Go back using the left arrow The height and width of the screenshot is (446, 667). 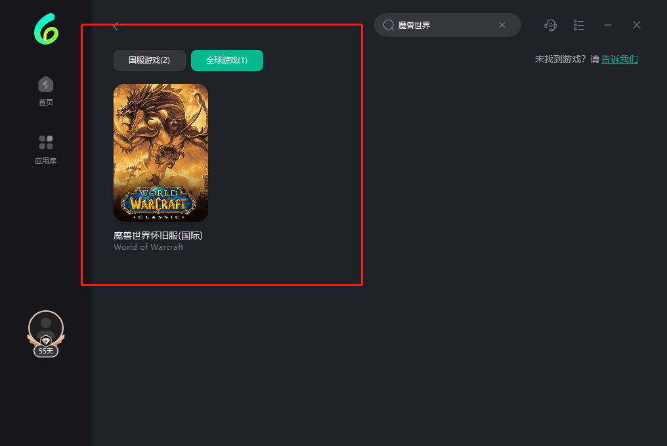click(x=116, y=26)
